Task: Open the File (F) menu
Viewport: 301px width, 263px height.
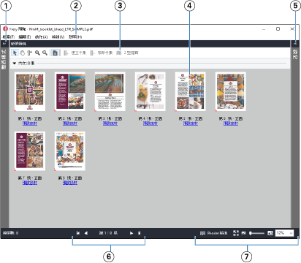Action: click(9, 37)
